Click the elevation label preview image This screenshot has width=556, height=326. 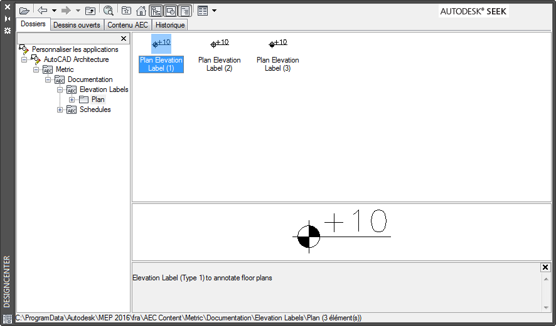tap(342, 231)
